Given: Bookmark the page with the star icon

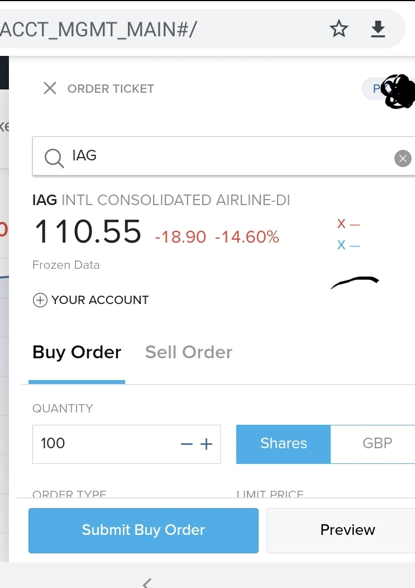Looking at the screenshot, I should coord(339,29).
